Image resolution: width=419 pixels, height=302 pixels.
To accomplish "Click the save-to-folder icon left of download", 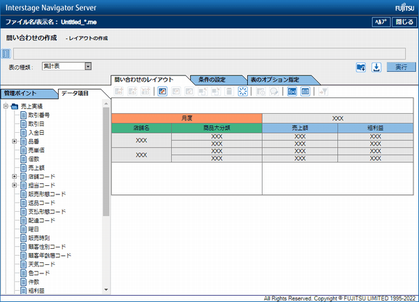I will [x=361, y=67].
